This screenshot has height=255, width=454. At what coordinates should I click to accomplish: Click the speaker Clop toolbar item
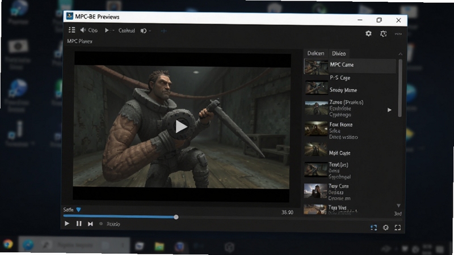pos(89,30)
